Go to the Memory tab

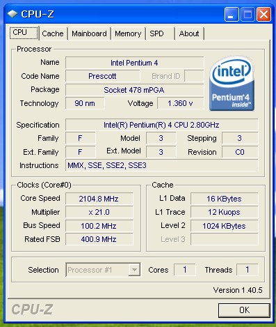pyautogui.click(x=128, y=33)
